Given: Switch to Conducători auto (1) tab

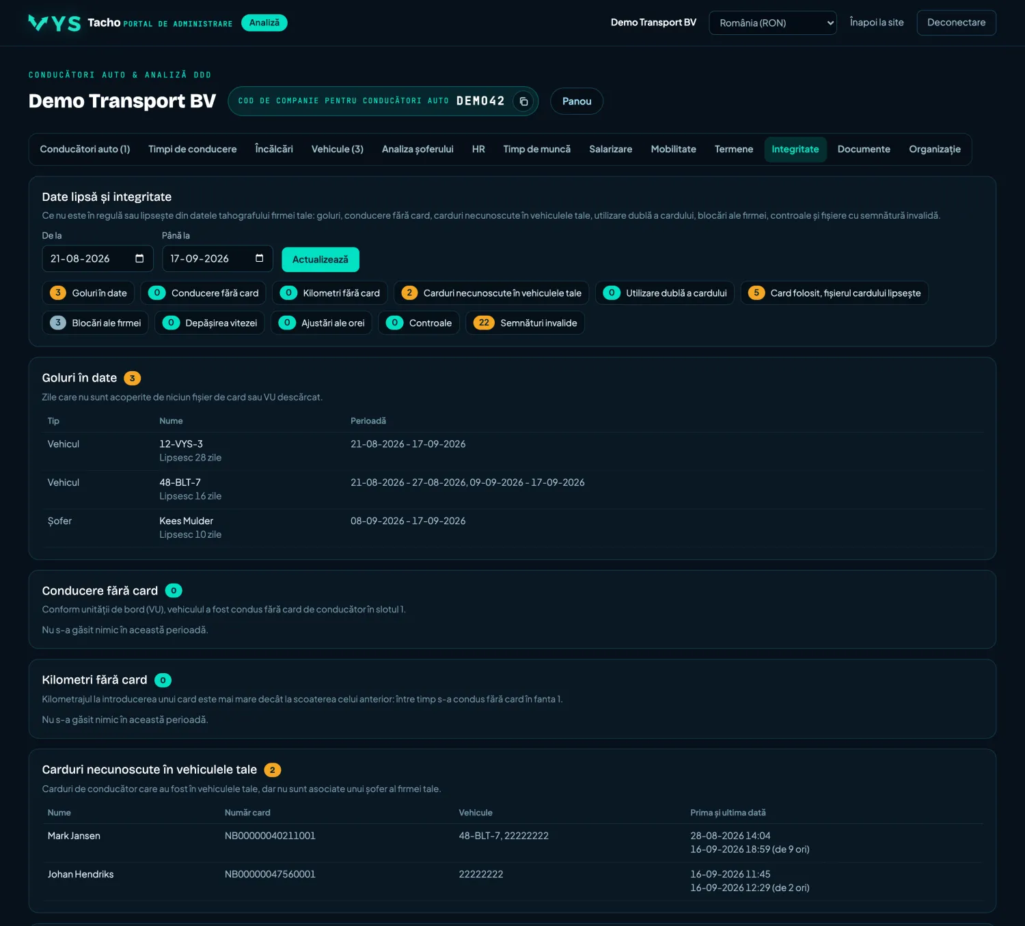Looking at the screenshot, I should click(x=85, y=149).
